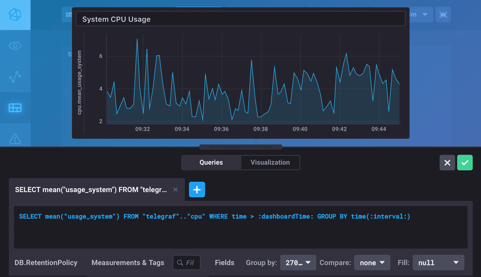This screenshot has height=277, width=481.
Task: Select the SELECT mean("usage_system") query tab
Action: pyautogui.click(x=91, y=190)
